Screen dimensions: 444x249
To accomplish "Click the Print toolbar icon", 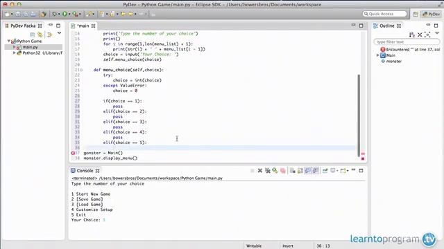I will point(33,14).
